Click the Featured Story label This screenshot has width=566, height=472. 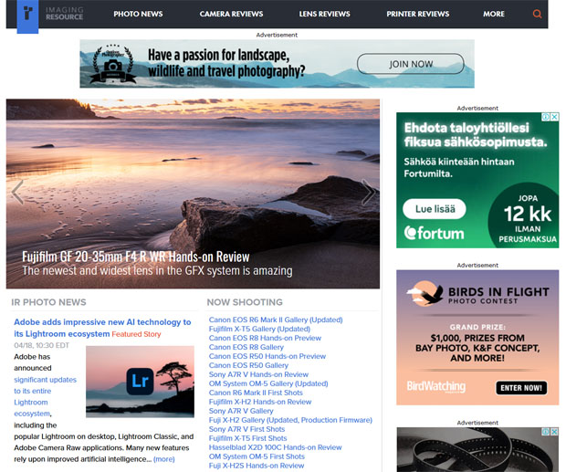point(136,334)
